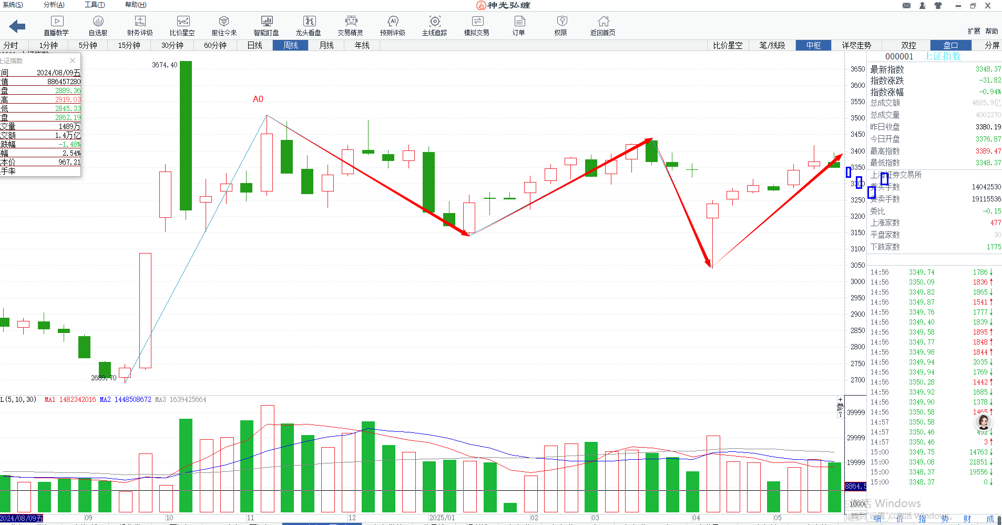Open the mail envelope icon
The image size is (1002, 525).
907,6
